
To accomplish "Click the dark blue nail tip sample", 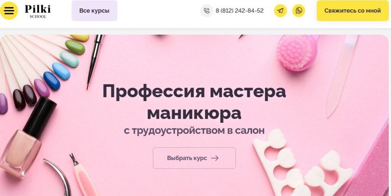I will 52,81.
